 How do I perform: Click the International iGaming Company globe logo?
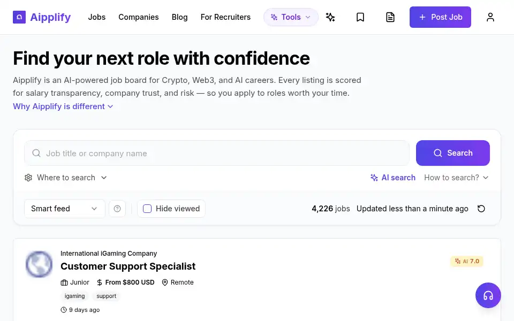[x=39, y=264]
